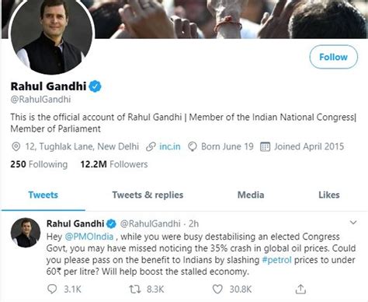Click the verified badge beside profile name
The height and width of the screenshot is (302, 368).
[x=95, y=86]
